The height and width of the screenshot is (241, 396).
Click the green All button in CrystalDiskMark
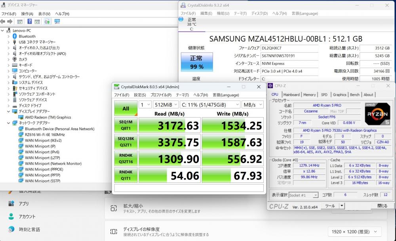pos(126,108)
